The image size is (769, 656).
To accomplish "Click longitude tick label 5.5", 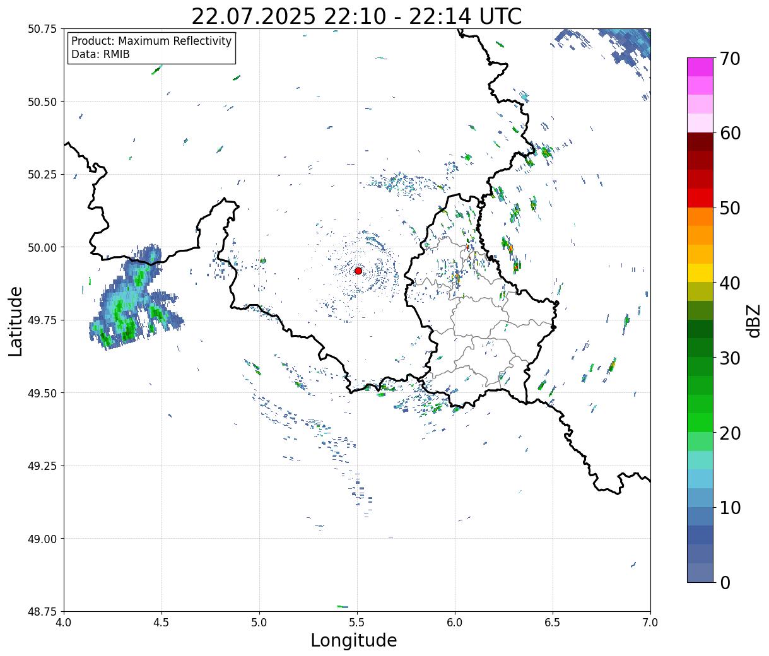I will (358, 623).
